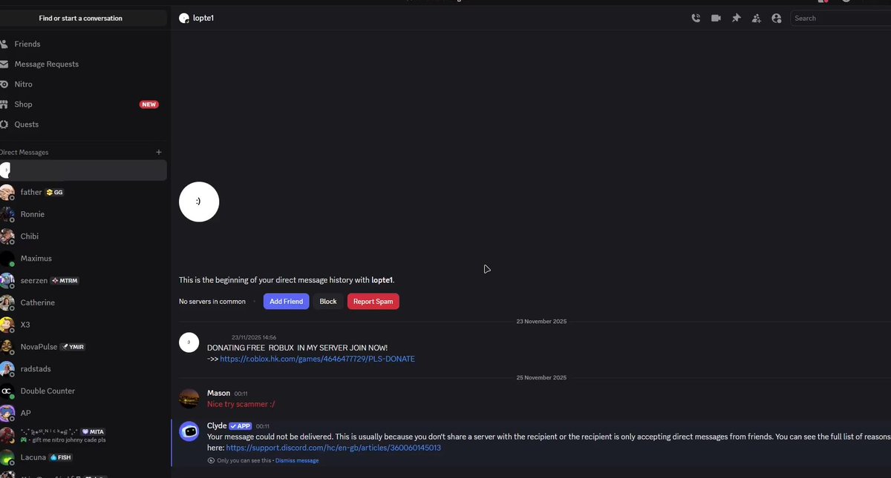891x478 pixels.
Task: Add friends to DM icon
Action: coord(756,18)
